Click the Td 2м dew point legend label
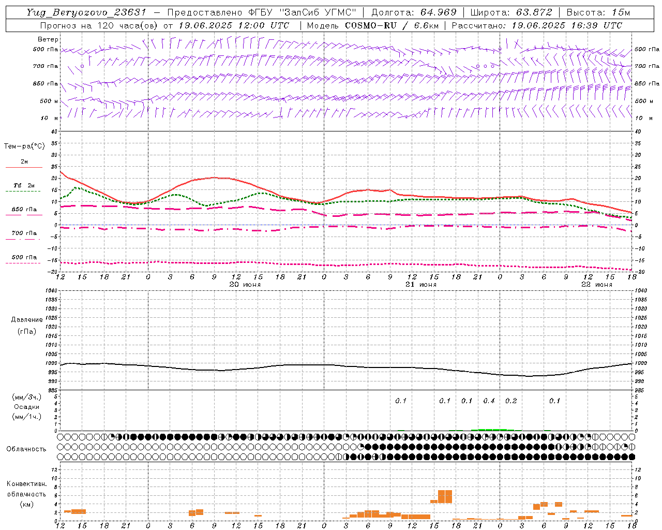Image resolution: width=662 pixels, height=530 pixels. 24,185
